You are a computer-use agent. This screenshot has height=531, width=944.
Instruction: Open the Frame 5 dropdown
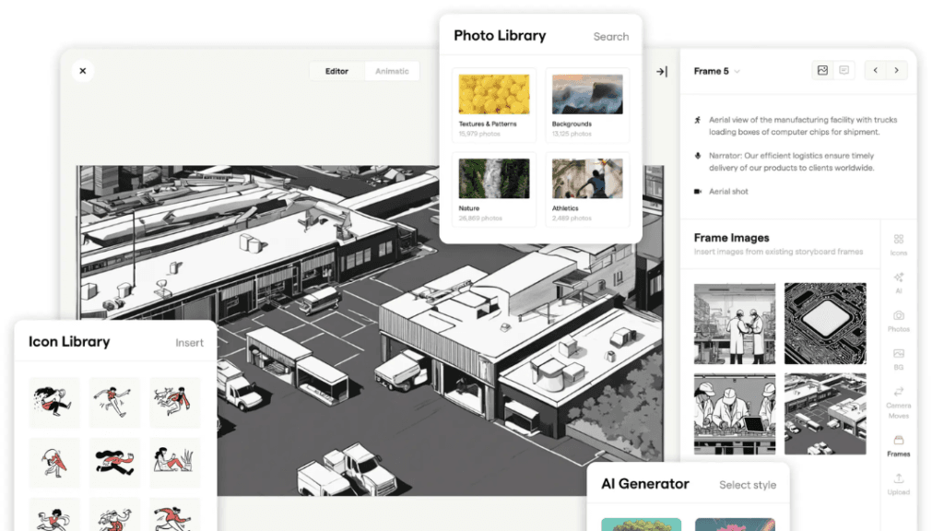tap(716, 71)
